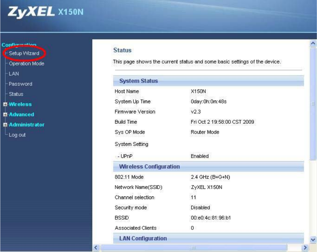Click Security mode value Disabled
317x252 pixels.
coord(200,207)
